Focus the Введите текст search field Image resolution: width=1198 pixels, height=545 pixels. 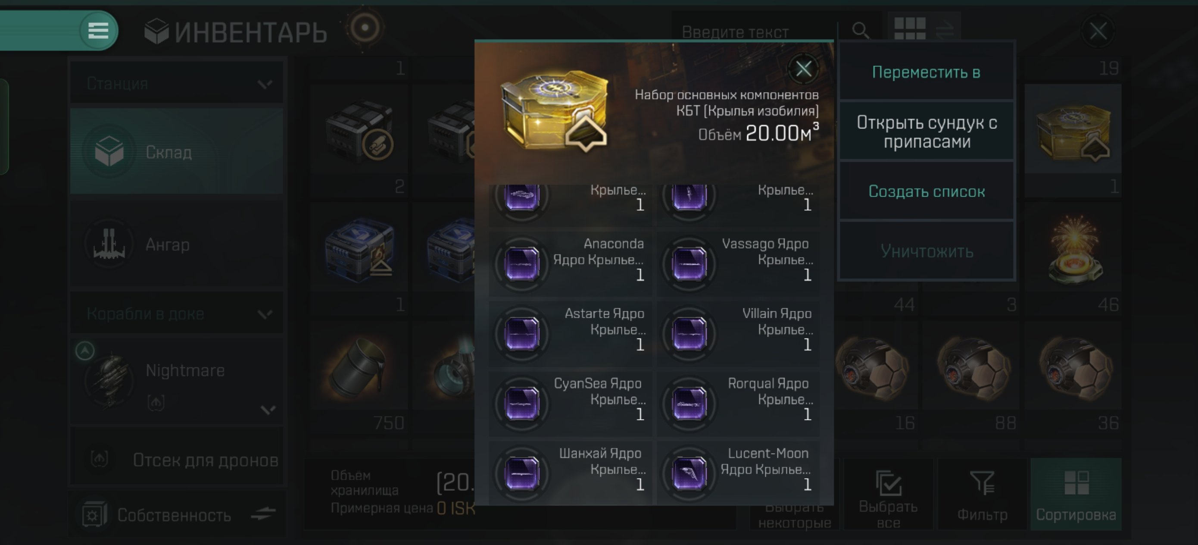754,31
